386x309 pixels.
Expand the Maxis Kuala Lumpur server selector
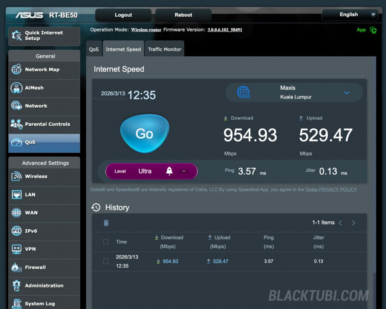pos(346,93)
